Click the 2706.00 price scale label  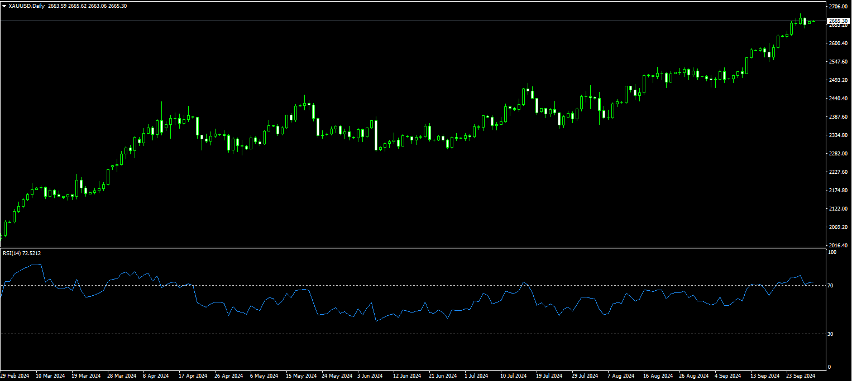coord(838,7)
